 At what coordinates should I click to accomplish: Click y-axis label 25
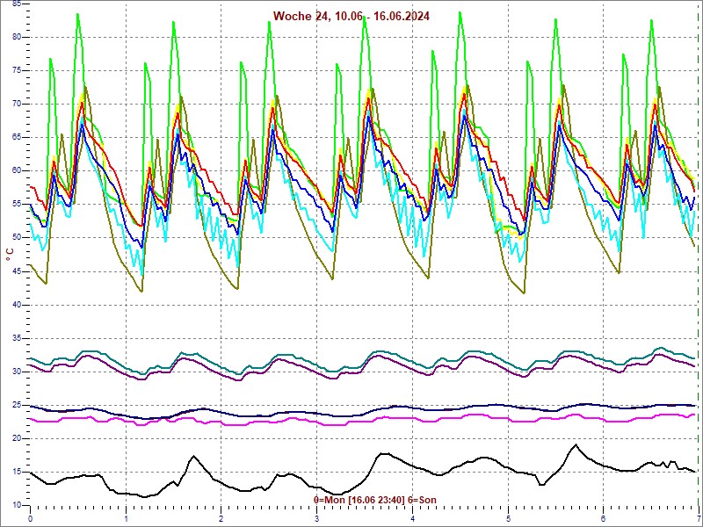17,405
